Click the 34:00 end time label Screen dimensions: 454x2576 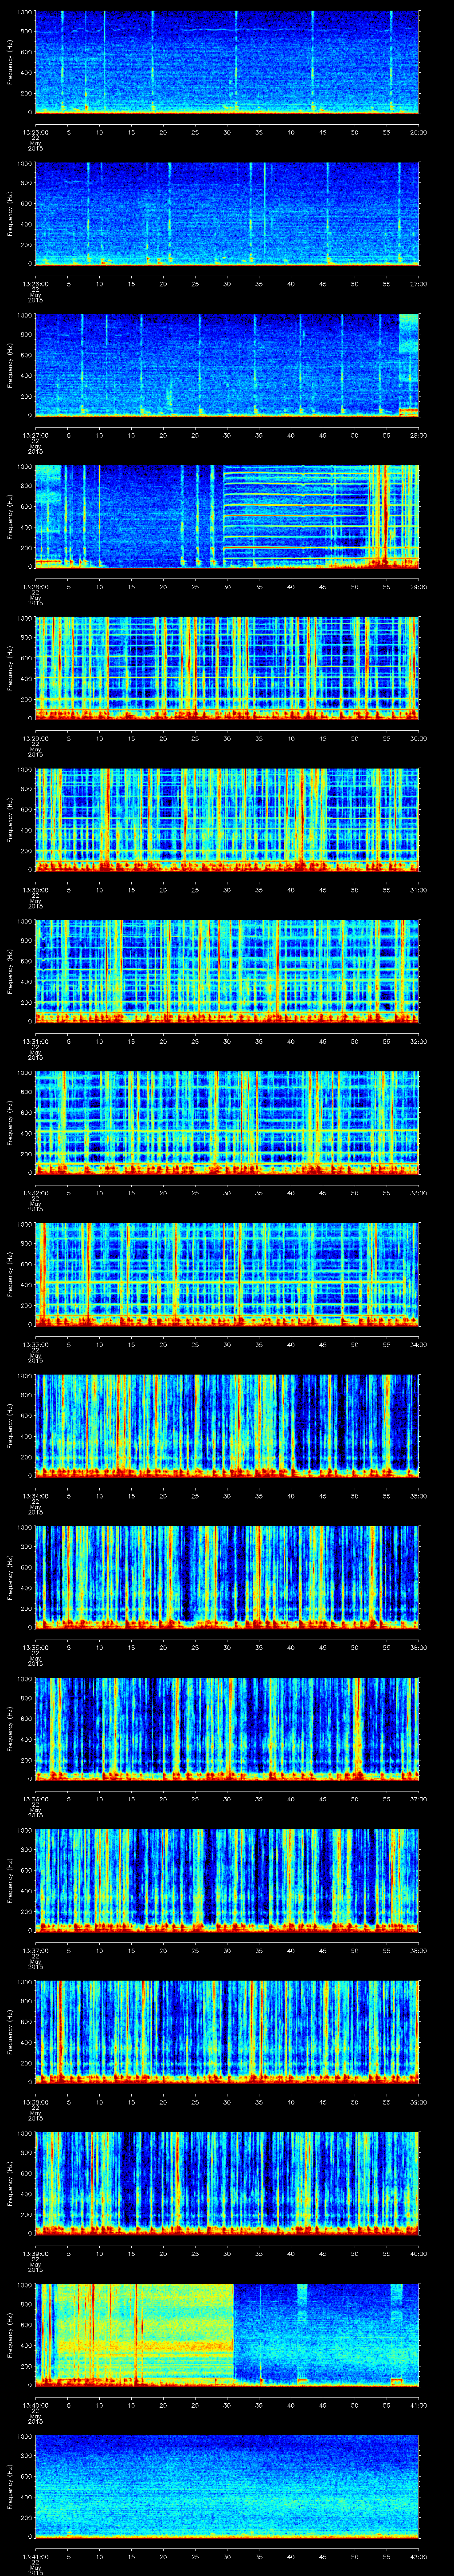419,1344
